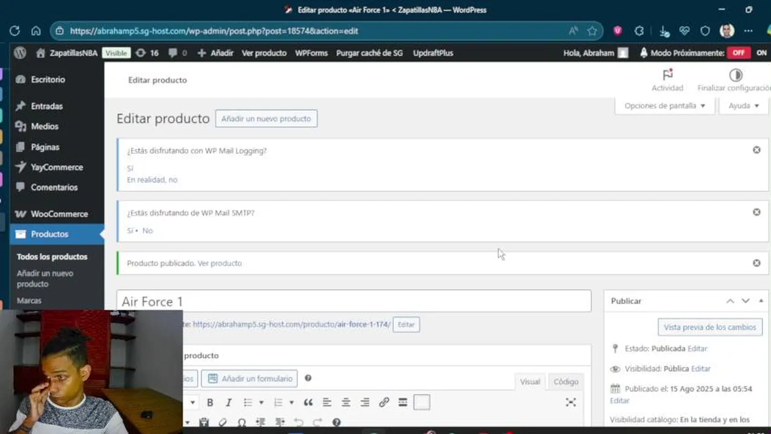Viewport: 771px width, 434px height.
Task: Expand the Ayuda dropdown
Action: pos(743,105)
